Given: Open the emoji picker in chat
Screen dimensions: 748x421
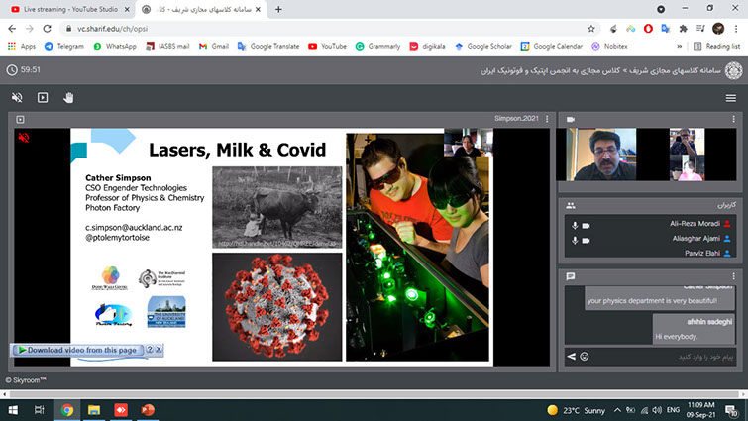Looking at the screenshot, I should click(x=585, y=356).
